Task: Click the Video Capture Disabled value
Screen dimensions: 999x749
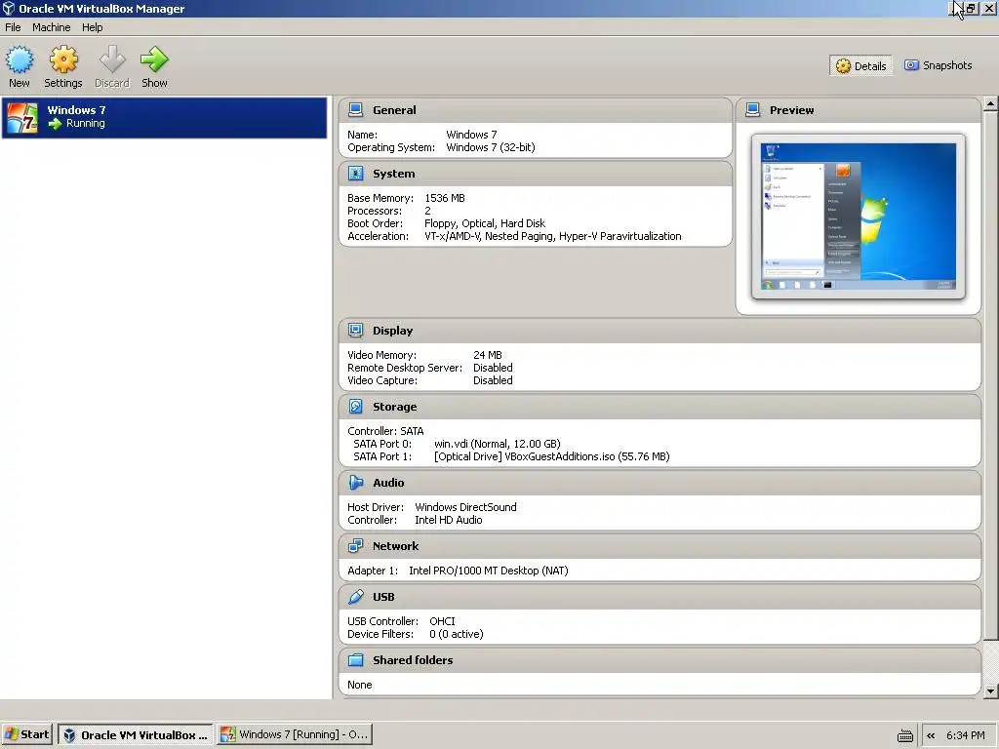Action: (x=493, y=380)
